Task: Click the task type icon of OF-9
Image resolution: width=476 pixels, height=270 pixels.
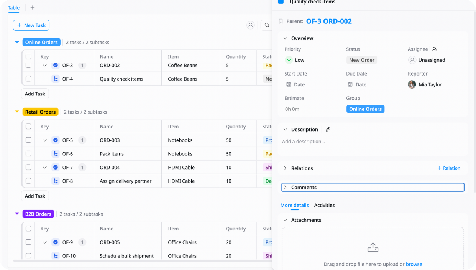Action: click(x=56, y=242)
